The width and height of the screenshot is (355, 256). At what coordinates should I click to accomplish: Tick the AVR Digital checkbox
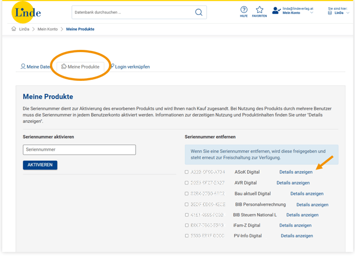point(187,182)
